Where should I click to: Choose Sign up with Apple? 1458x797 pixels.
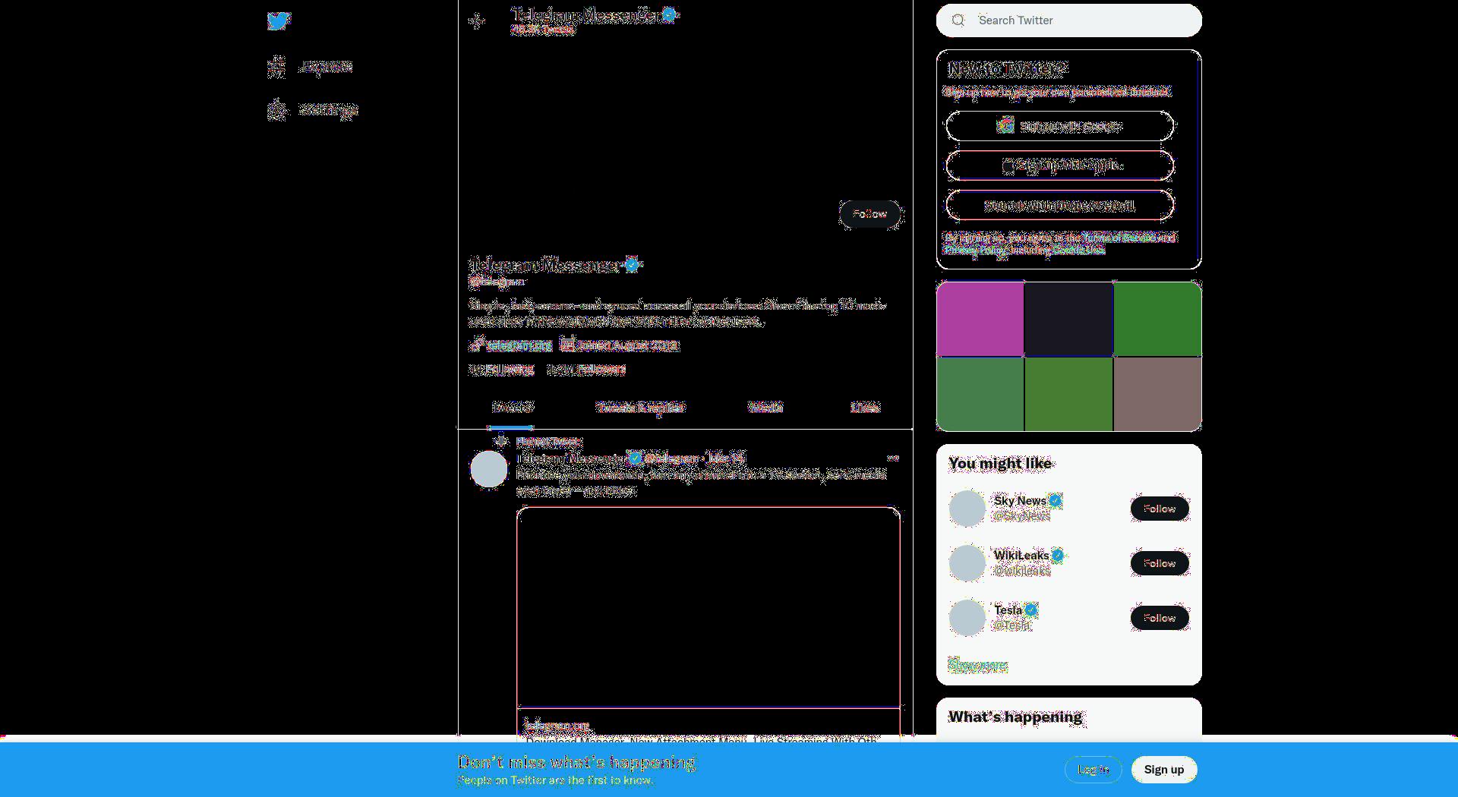pos(1060,165)
